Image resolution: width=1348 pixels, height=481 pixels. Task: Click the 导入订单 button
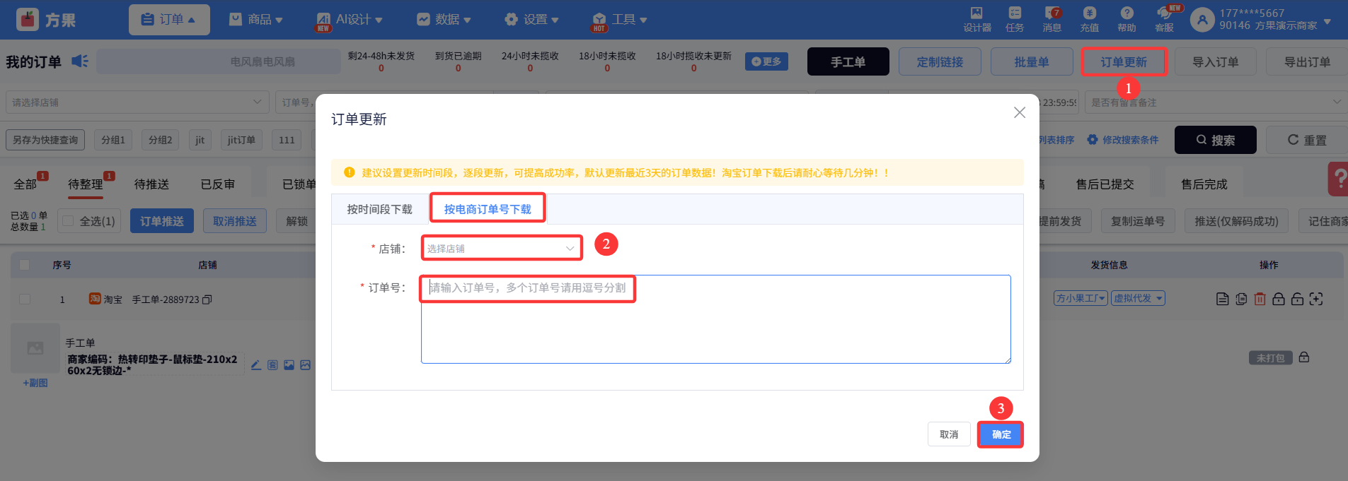tap(1216, 62)
